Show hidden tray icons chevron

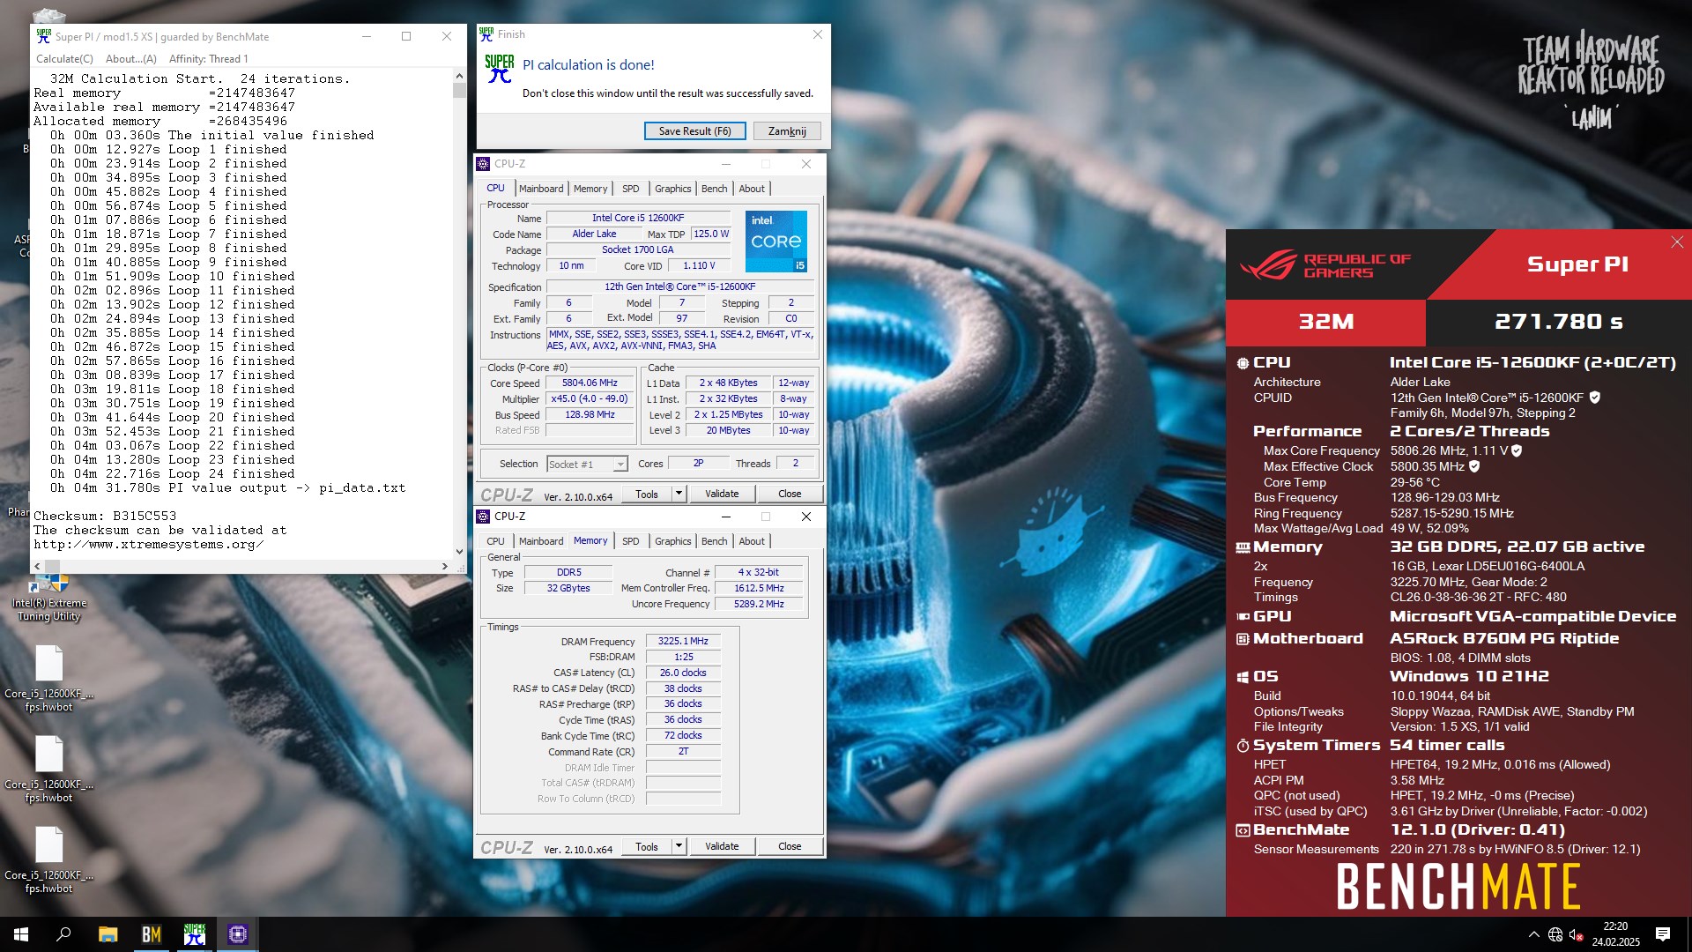coord(1533,934)
